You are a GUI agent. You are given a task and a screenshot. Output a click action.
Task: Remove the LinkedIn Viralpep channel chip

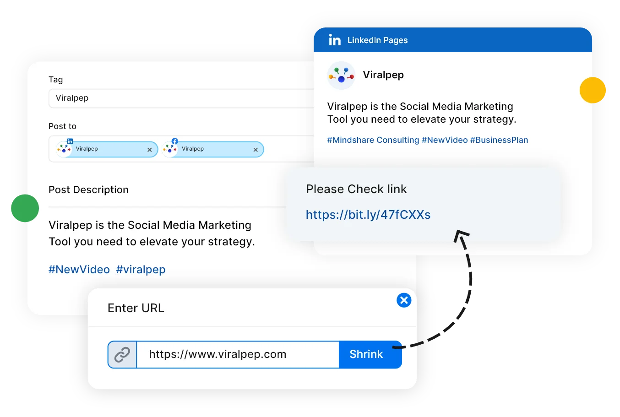(149, 150)
